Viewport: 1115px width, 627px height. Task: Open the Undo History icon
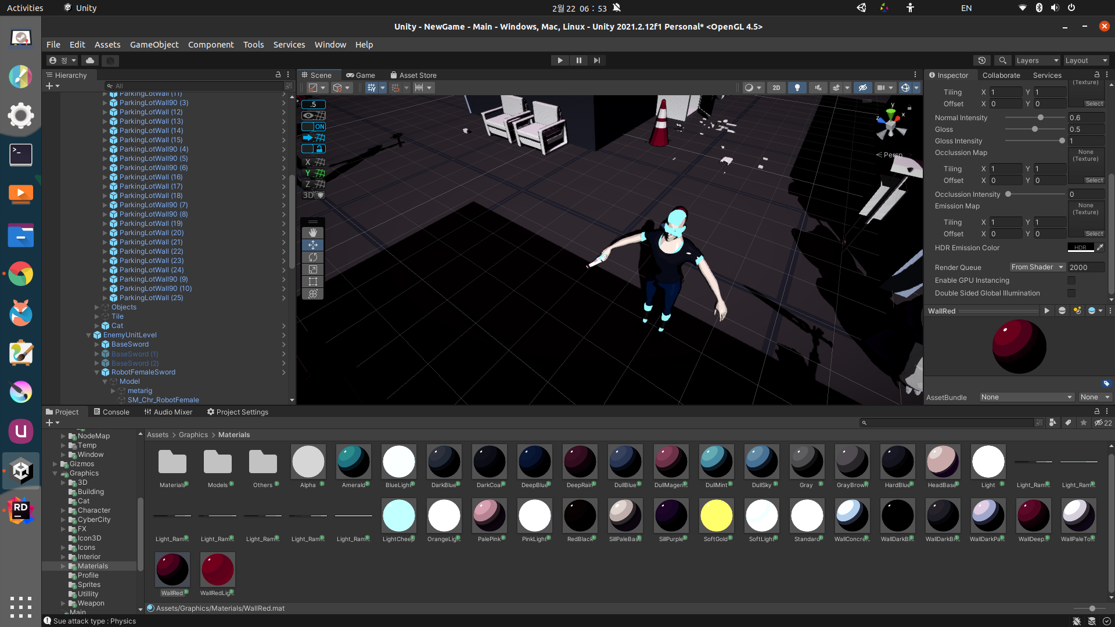(x=982, y=60)
